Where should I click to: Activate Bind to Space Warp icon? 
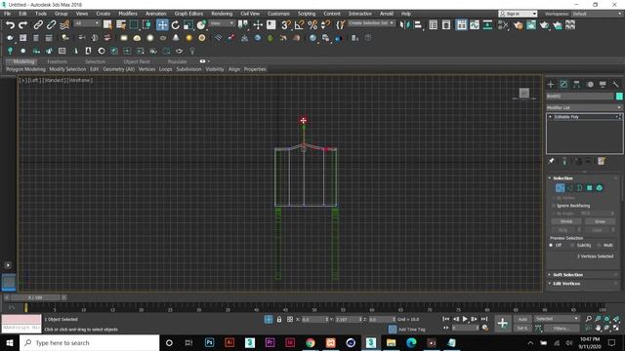click(64, 25)
